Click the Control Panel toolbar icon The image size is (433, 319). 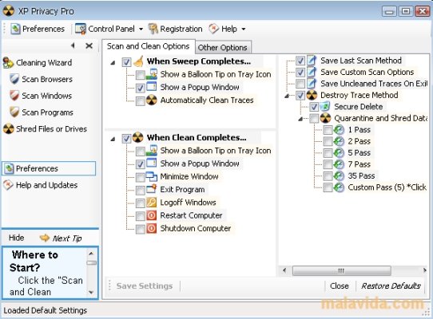pos(81,29)
